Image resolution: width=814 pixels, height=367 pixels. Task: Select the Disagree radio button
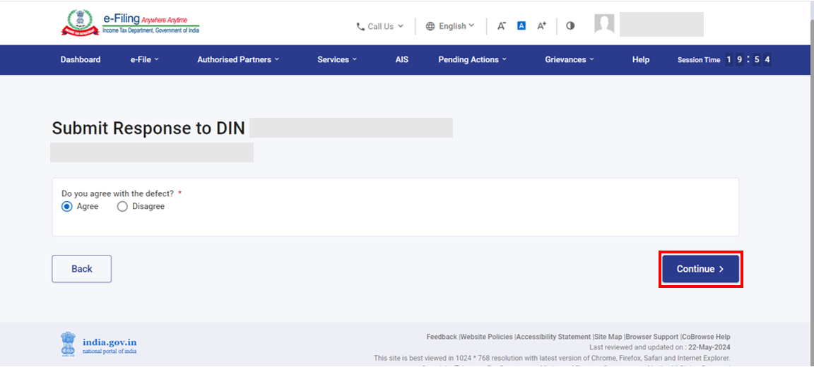coord(122,207)
